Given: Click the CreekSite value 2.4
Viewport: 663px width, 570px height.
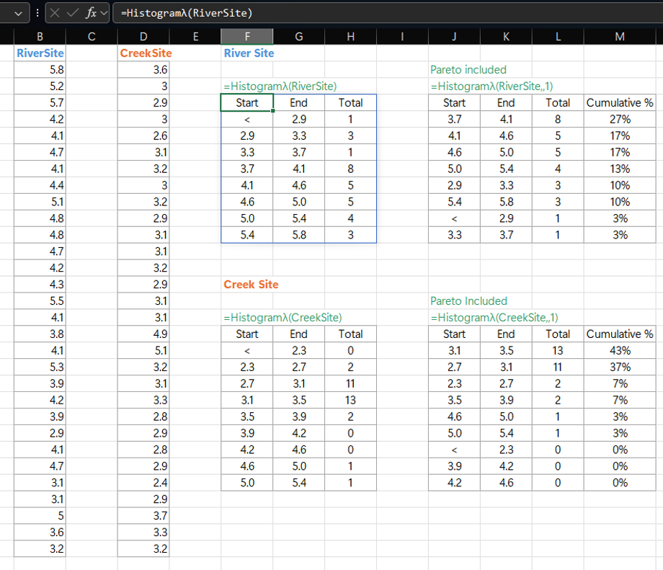Looking at the screenshot, I should click(143, 483).
